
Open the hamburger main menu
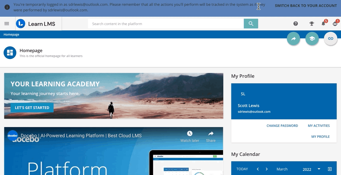pyautogui.click(x=7, y=24)
